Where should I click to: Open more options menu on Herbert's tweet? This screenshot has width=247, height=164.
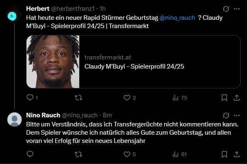pyautogui.click(x=237, y=9)
